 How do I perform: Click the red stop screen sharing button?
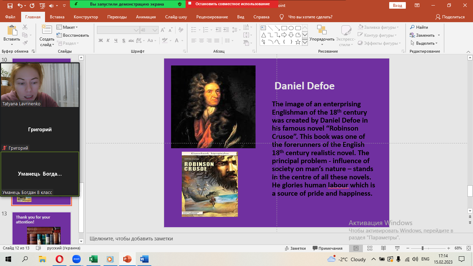pos(232,4)
